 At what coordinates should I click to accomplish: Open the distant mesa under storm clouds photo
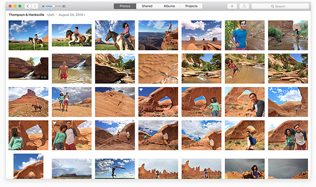(71, 169)
